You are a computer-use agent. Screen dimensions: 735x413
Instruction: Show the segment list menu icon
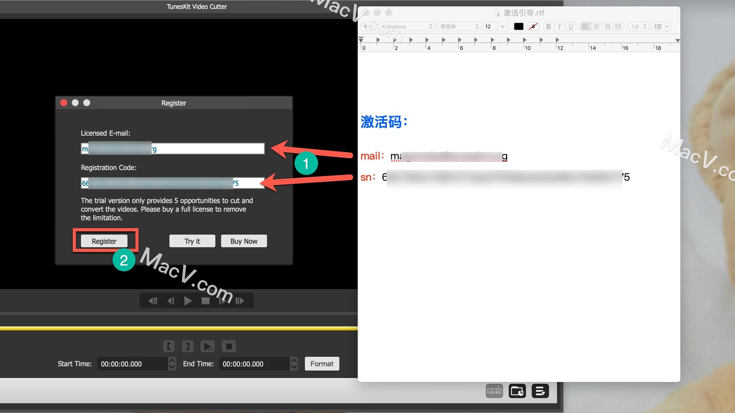click(x=540, y=391)
